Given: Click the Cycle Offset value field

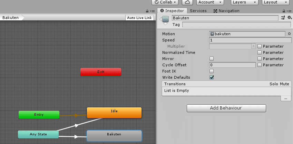Looking at the screenshot, I should 232,65.
